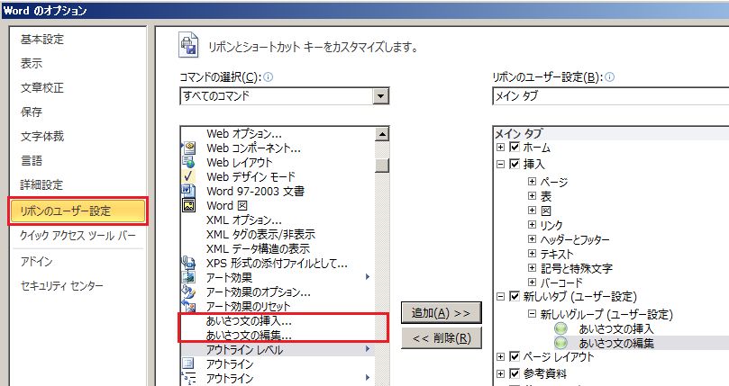Expand the ヘッダーとフッター group

click(x=532, y=238)
